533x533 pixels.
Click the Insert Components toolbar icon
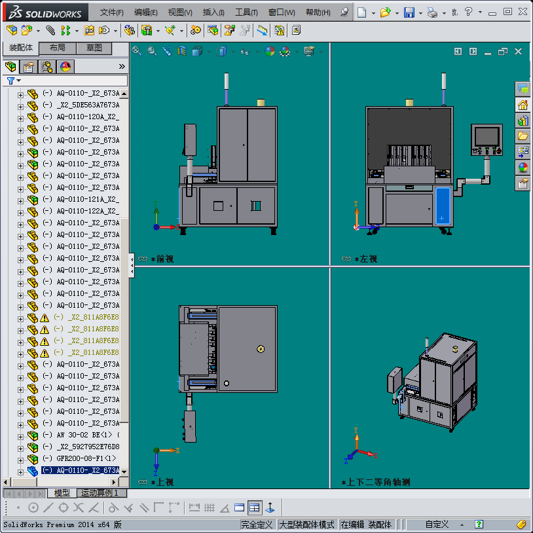point(27,31)
